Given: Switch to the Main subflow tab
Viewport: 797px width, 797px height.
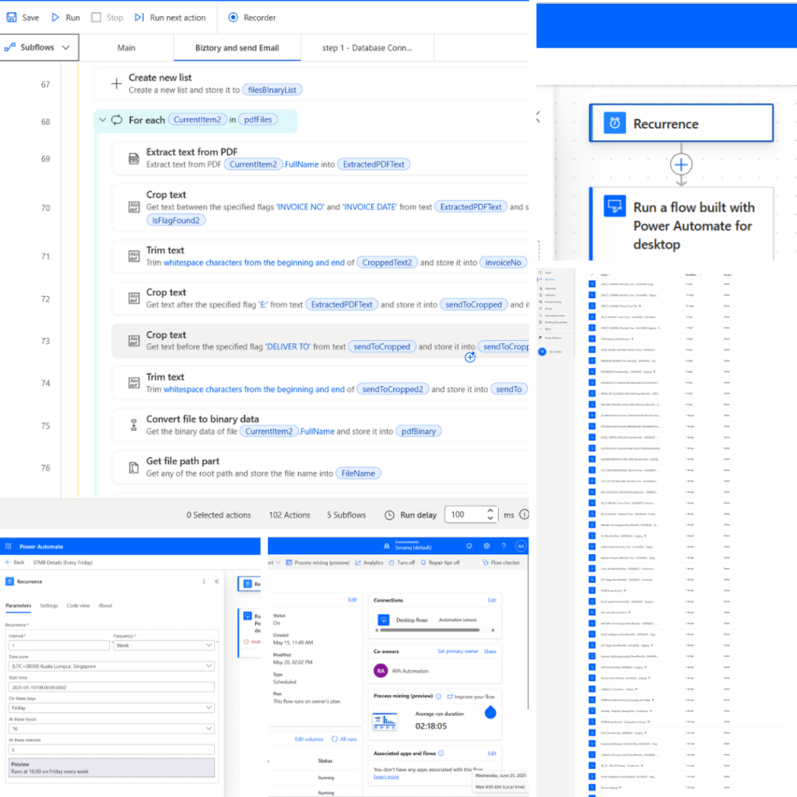Looking at the screenshot, I should click(x=126, y=47).
